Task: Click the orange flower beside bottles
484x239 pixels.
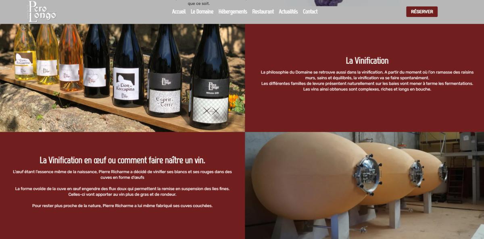Action: (x=233, y=99)
